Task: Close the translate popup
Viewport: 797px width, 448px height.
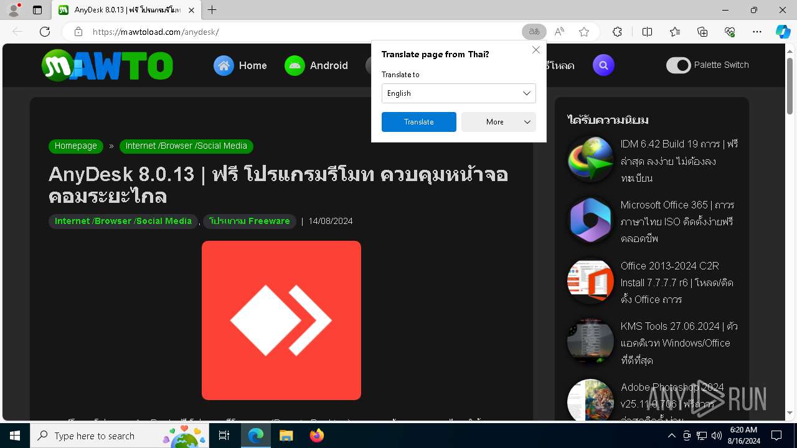Action: pyautogui.click(x=535, y=50)
